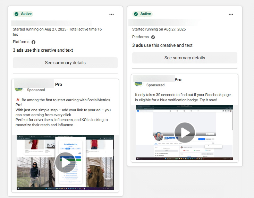Click green Active check icon on SocialMetrics ad

16,14
